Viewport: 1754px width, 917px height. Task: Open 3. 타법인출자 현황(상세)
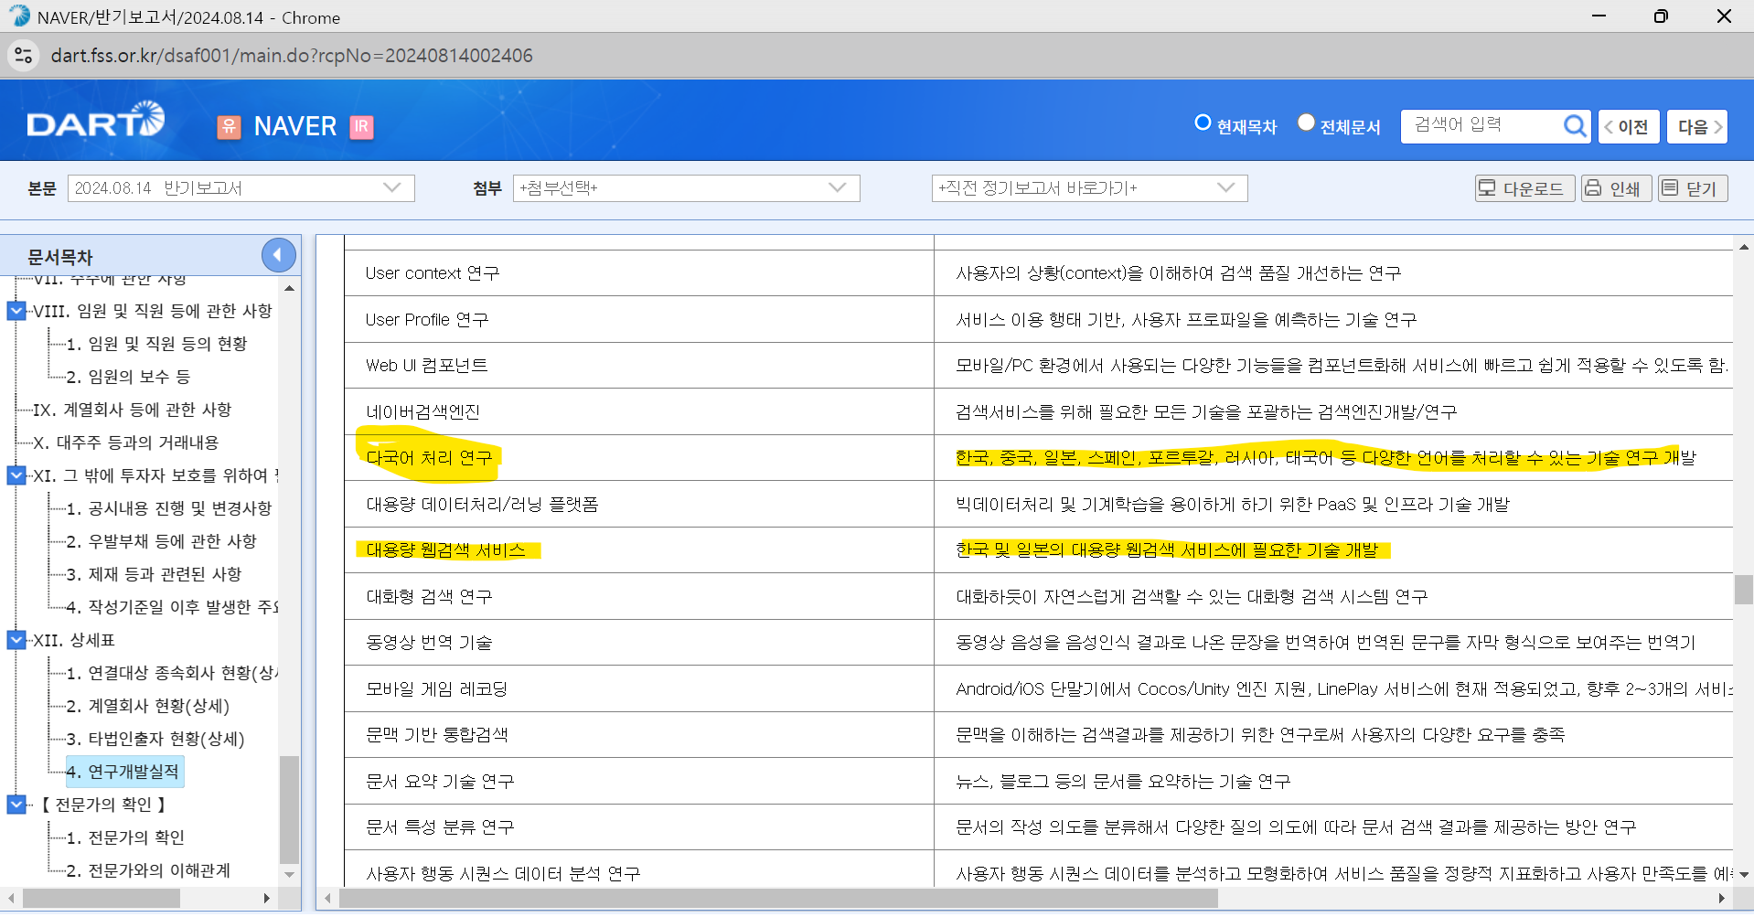coord(155,739)
